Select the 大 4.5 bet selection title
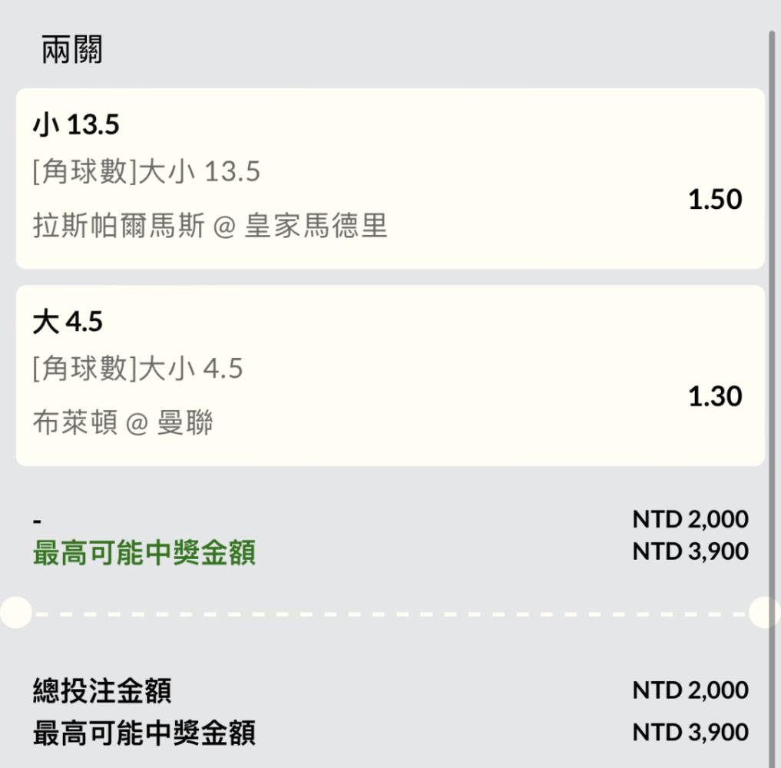This screenshot has width=781, height=768. coord(68,321)
